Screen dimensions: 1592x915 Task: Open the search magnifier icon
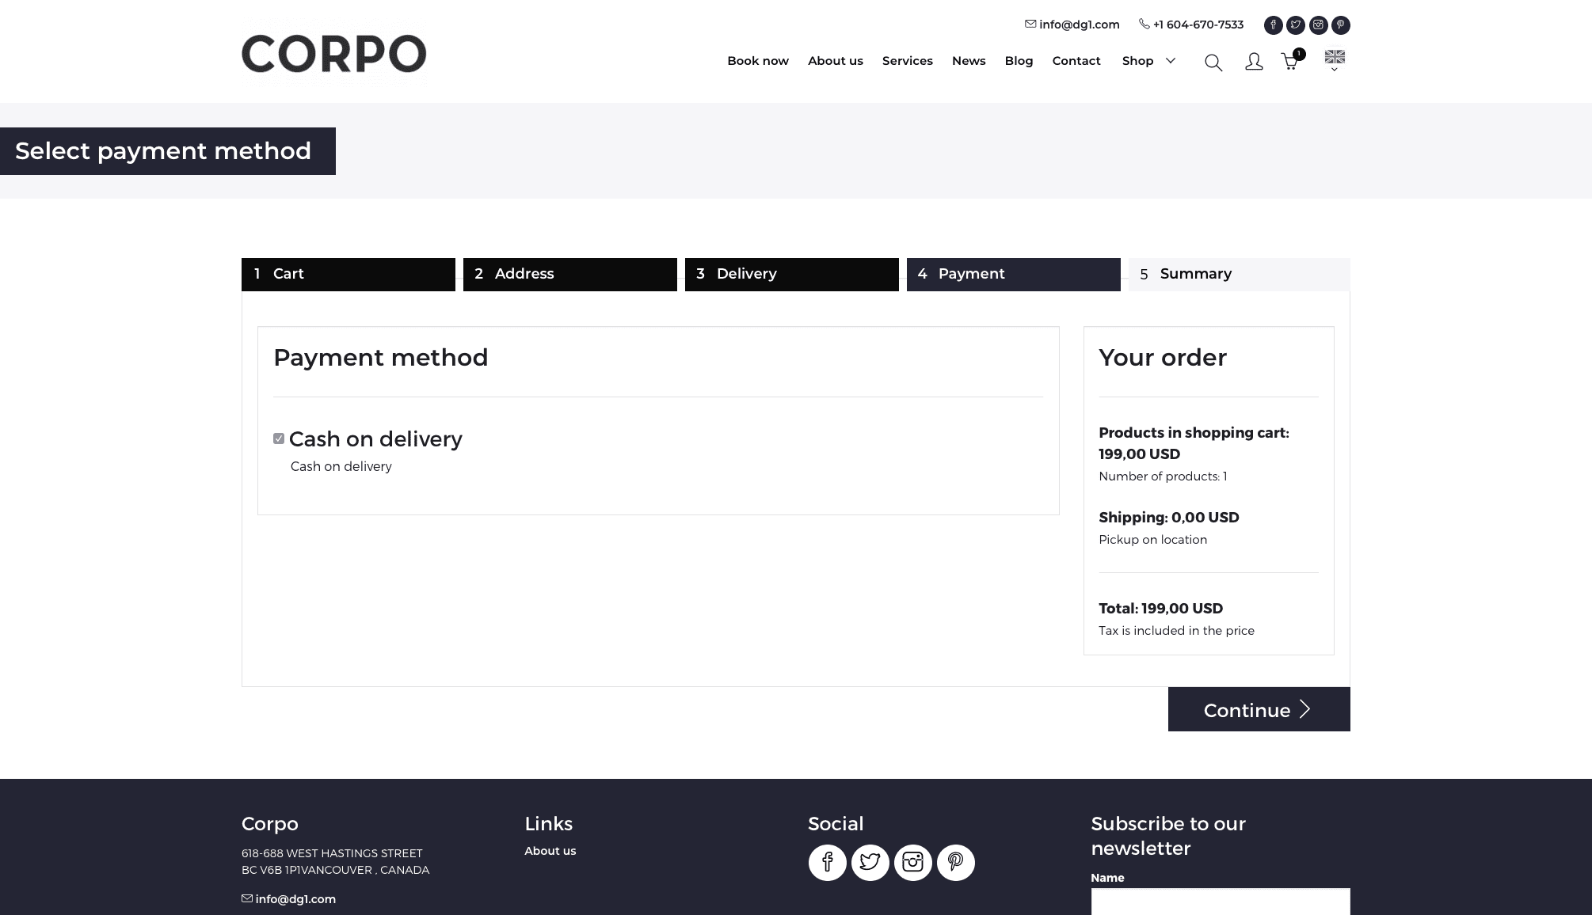1213,63
